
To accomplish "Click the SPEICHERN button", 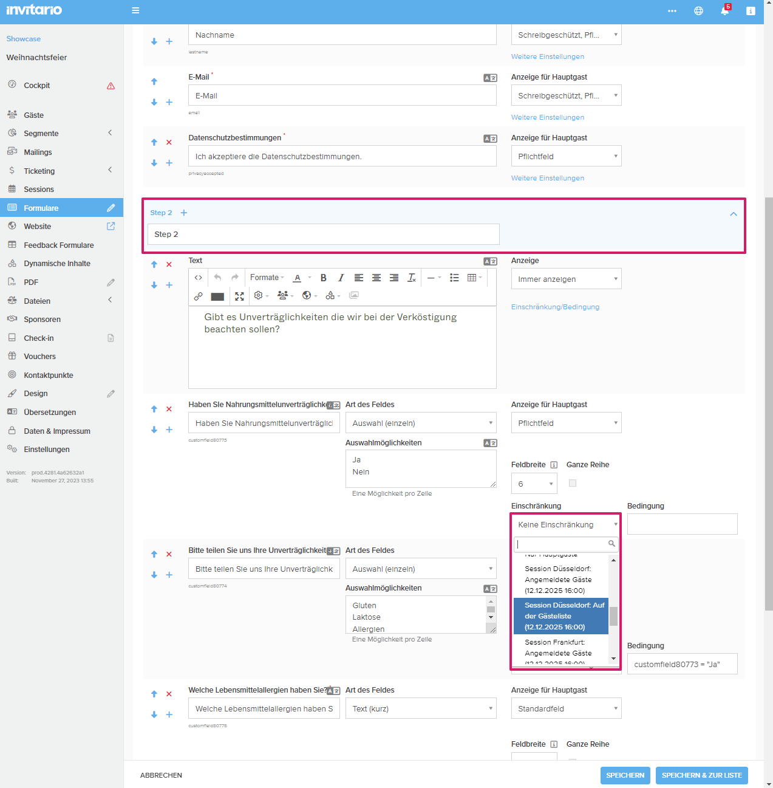I will click(625, 775).
